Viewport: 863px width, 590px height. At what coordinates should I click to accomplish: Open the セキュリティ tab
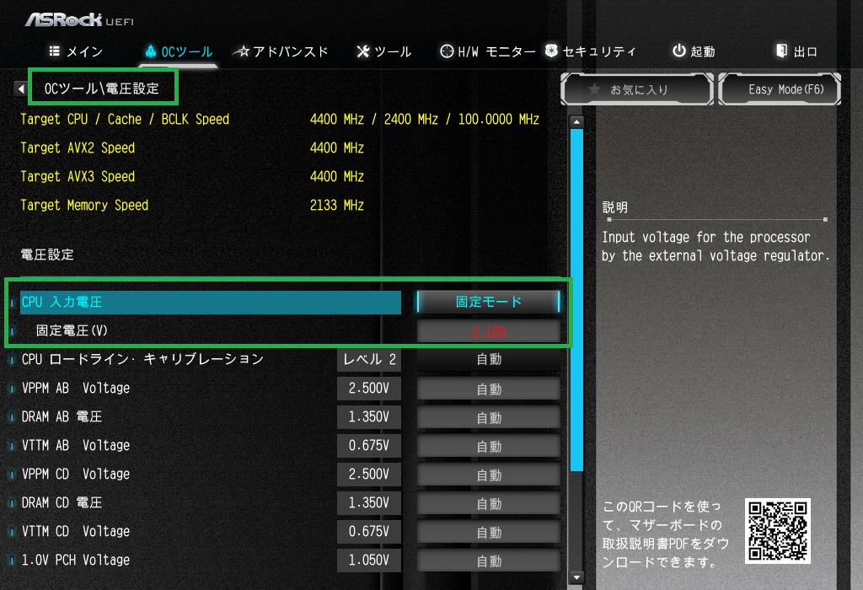tap(591, 51)
